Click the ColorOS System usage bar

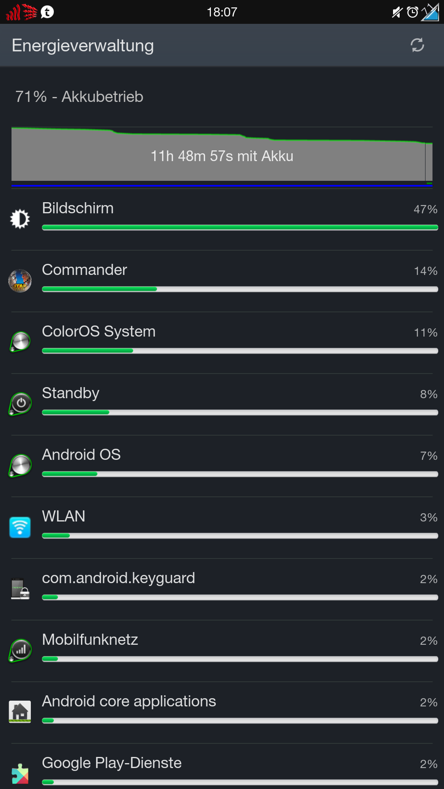240,351
